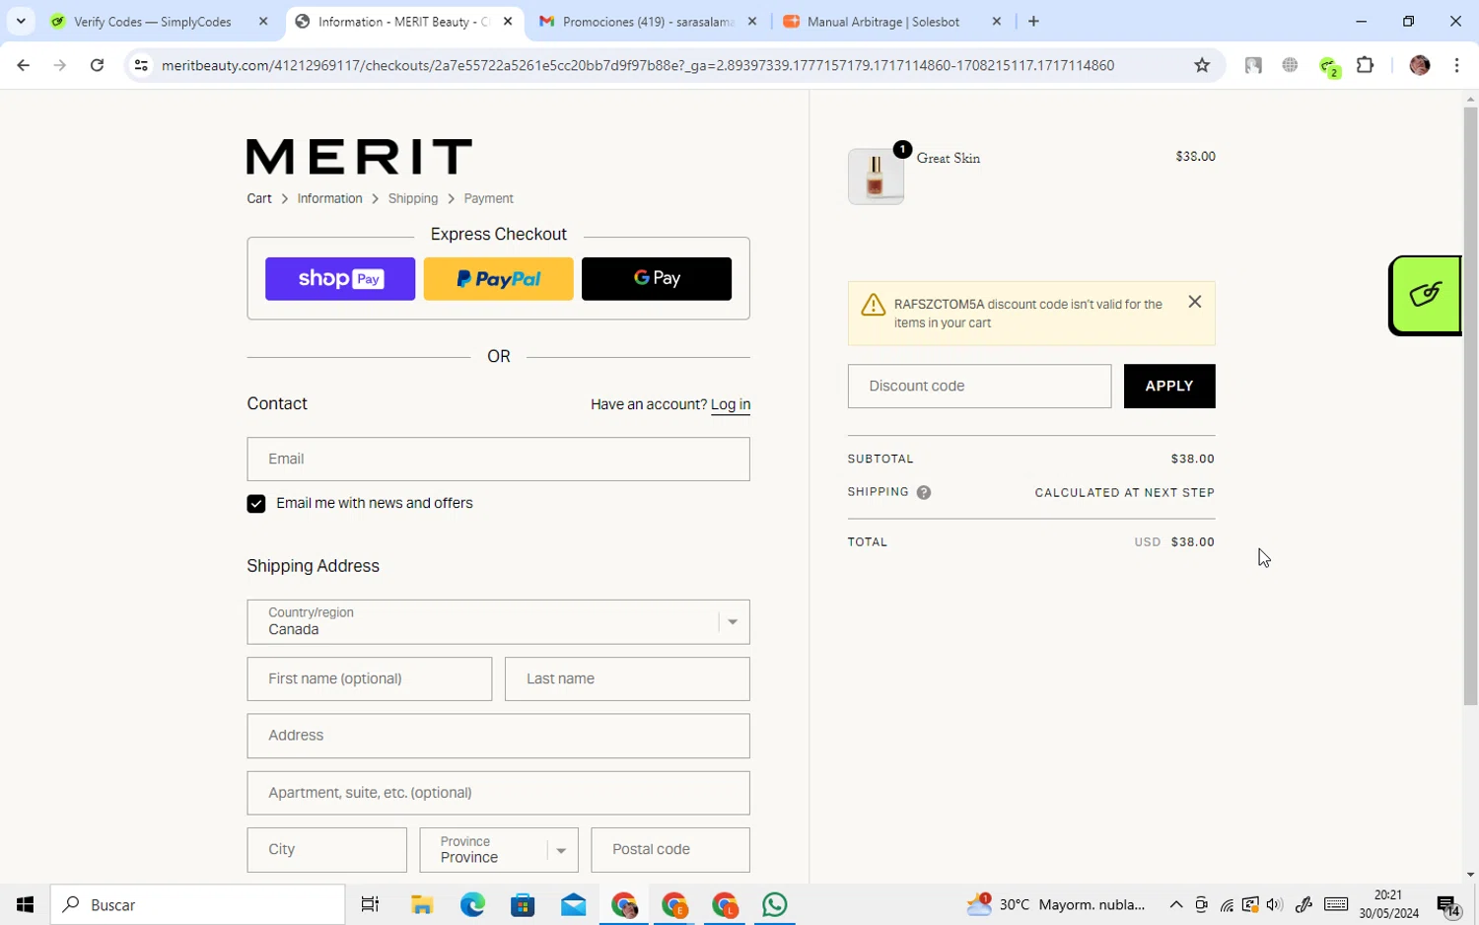The height and width of the screenshot is (925, 1479).
Task: Open network Wi-Fi tray icon
Action: [x=1227, y=904]
